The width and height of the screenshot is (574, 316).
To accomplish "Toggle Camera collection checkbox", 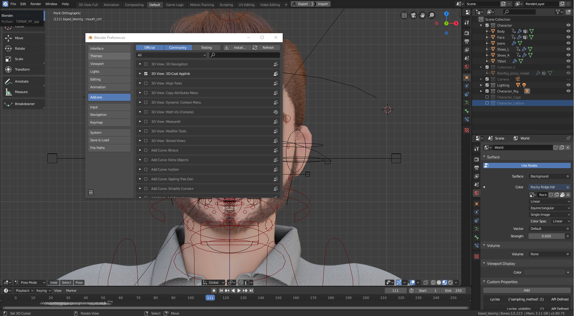I will pyautogui.click(x=487, y=79).
